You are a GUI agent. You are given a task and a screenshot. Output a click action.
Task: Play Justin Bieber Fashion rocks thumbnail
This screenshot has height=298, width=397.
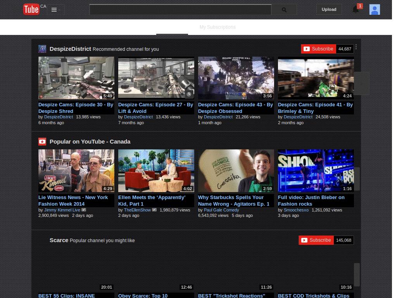pos(316,171)
